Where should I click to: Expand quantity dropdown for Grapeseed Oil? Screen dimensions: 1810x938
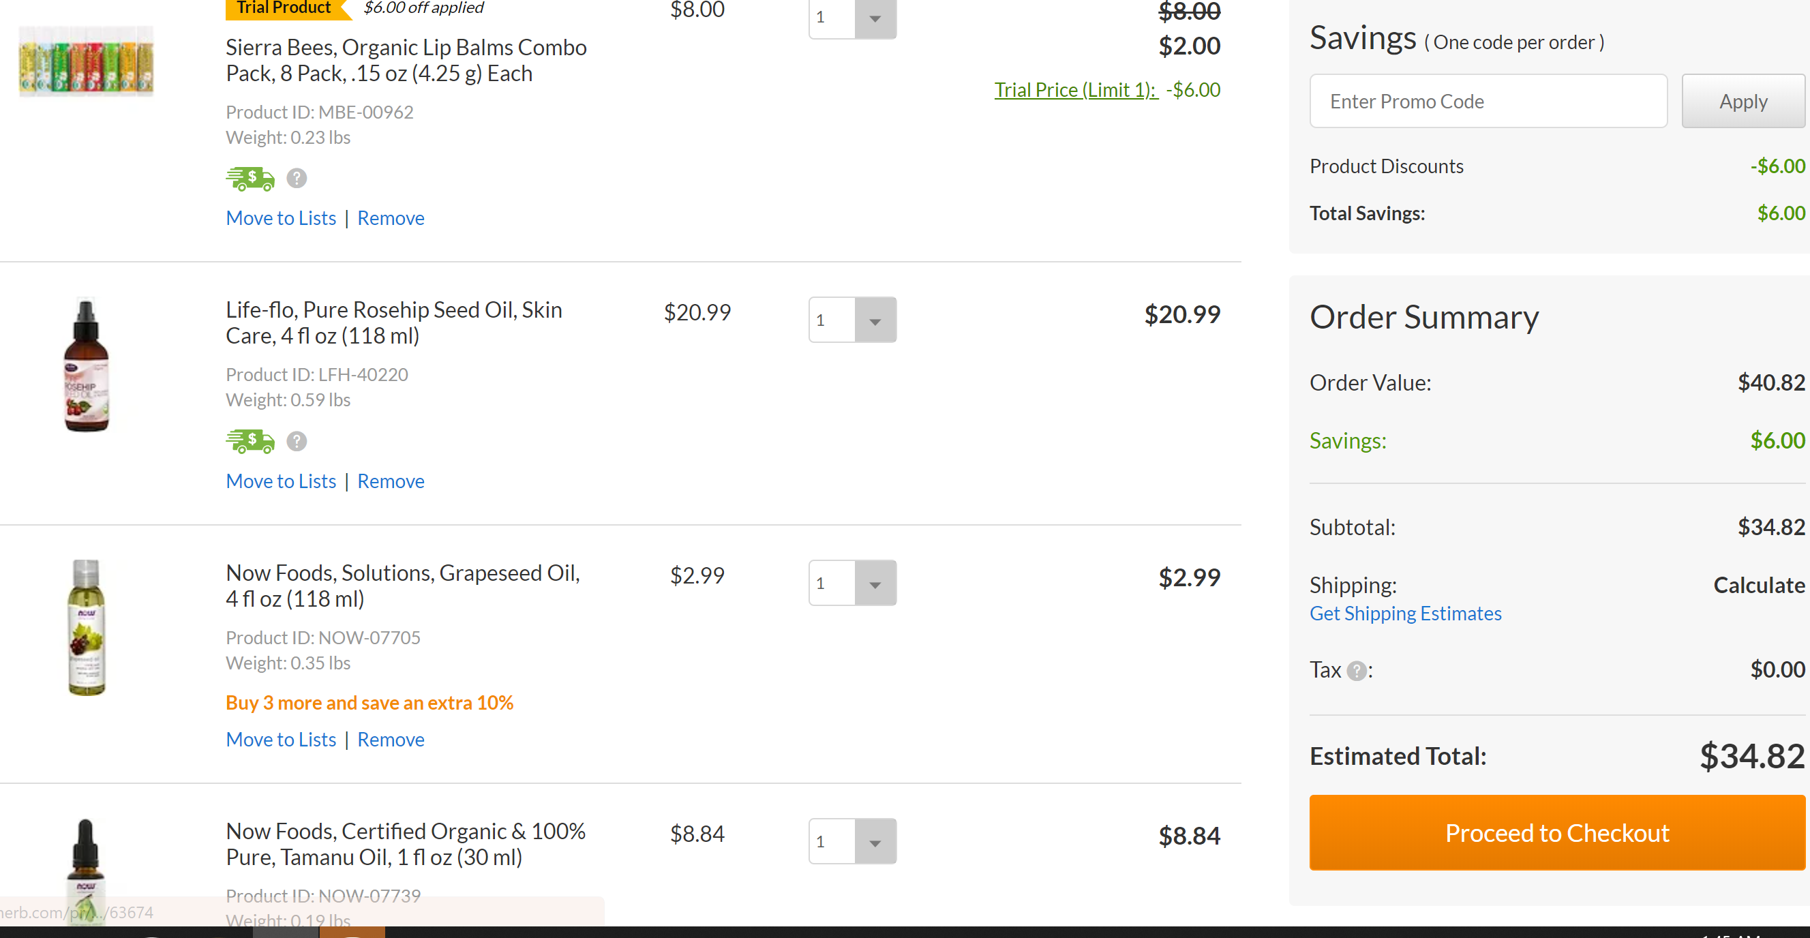pos(874,583)
